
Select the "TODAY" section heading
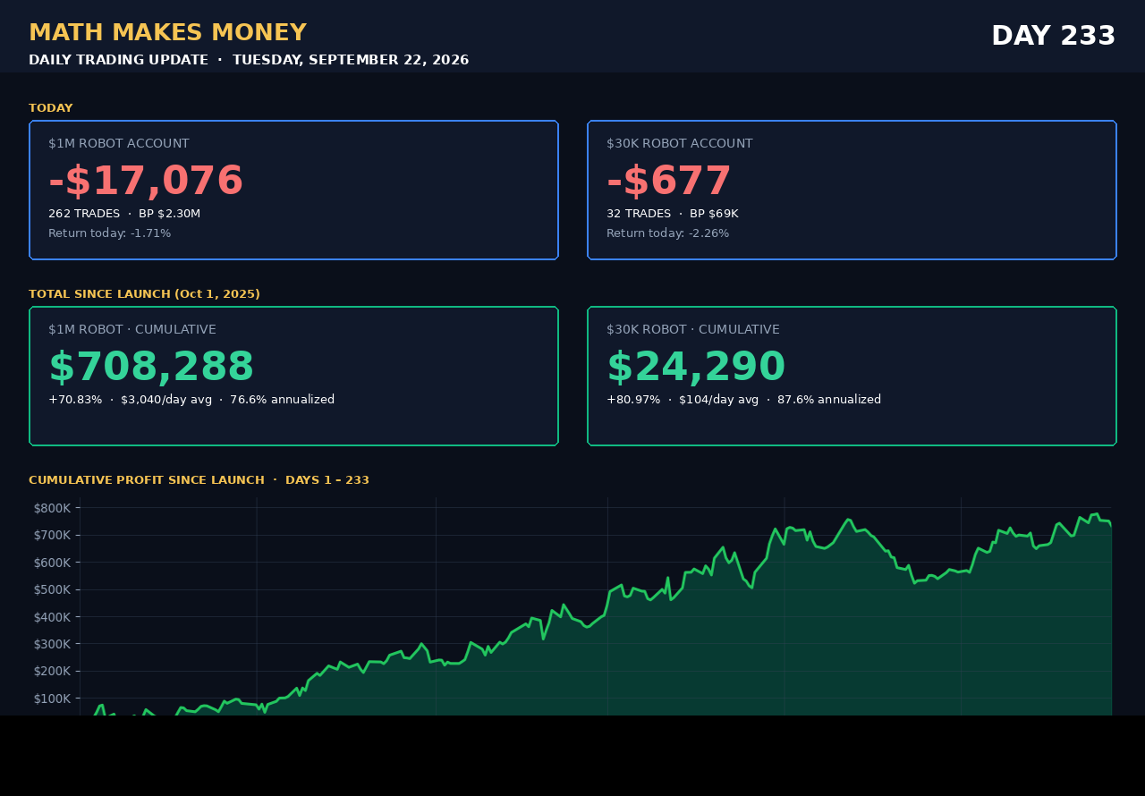(51, 108)
